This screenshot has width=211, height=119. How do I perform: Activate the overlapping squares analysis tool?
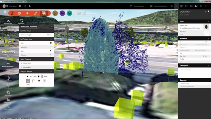[44, 13]
